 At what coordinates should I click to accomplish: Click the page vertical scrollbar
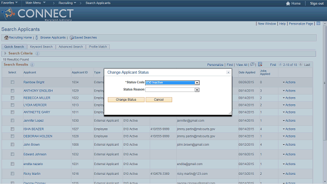325,83
